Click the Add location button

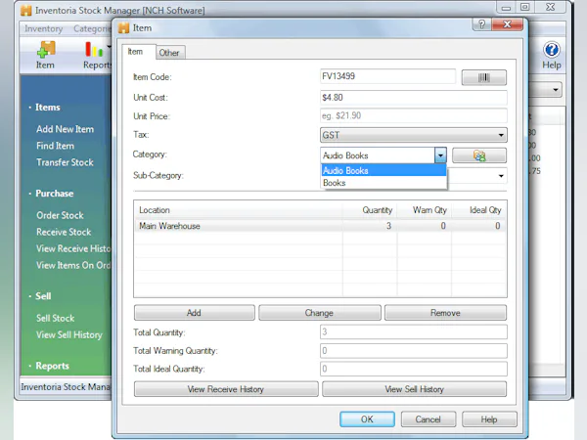click(194, 313)
